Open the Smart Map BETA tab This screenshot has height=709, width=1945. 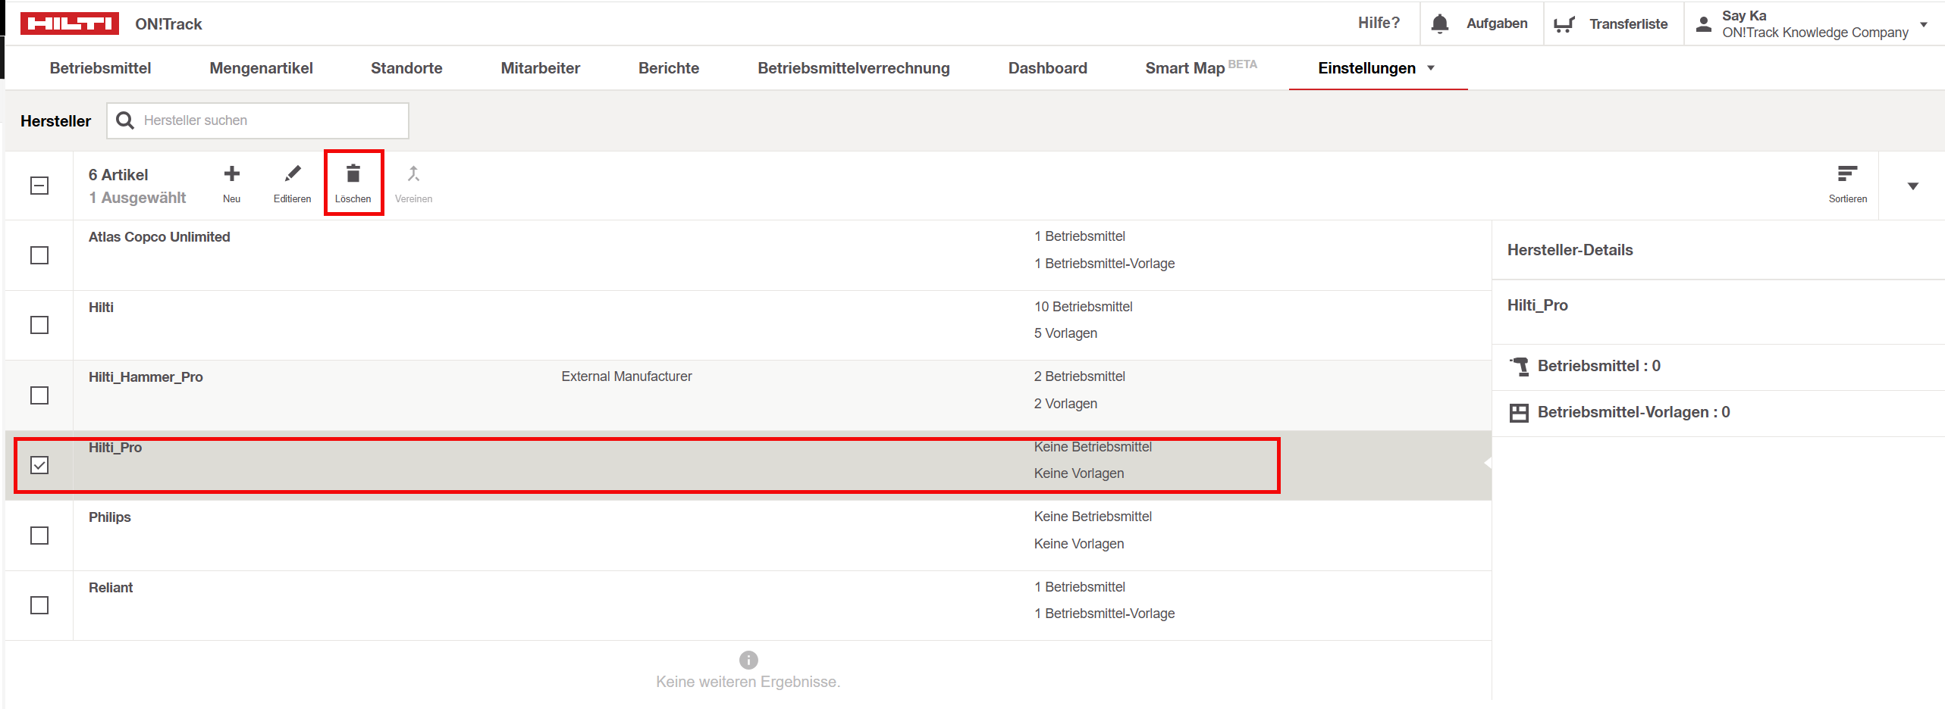pyautogui.click(x=1200, y=67)
